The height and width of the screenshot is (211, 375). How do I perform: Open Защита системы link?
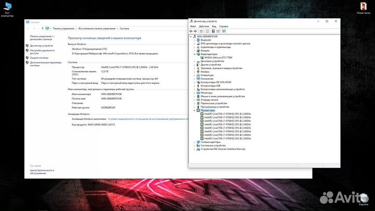(x=39, y=58)
